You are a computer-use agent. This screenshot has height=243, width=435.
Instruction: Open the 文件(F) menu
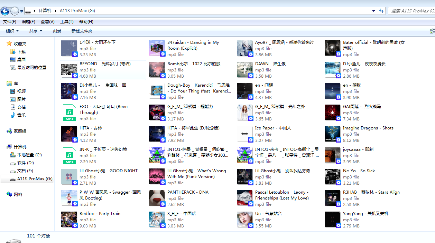10,22
